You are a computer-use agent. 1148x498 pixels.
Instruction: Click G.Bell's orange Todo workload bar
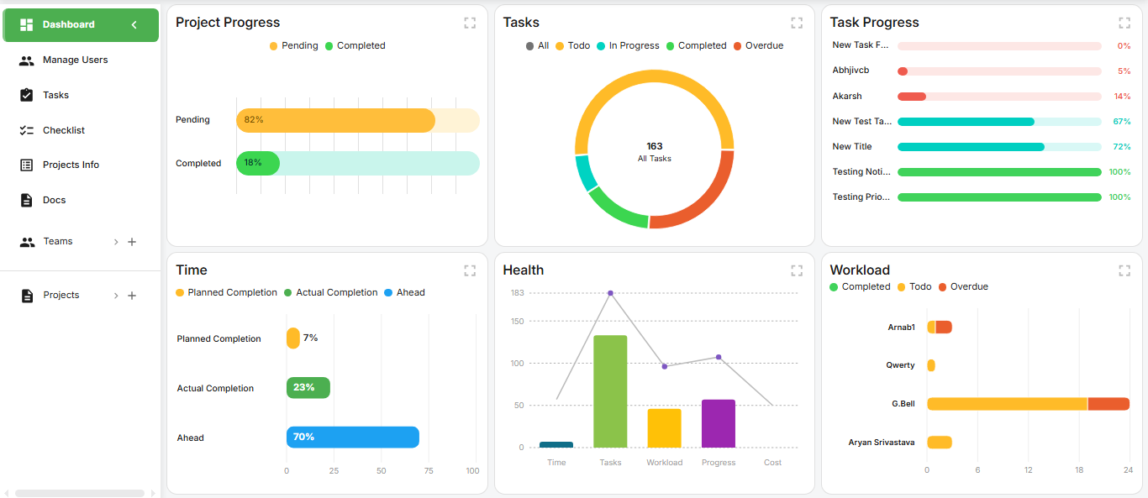click(1007, 404)
